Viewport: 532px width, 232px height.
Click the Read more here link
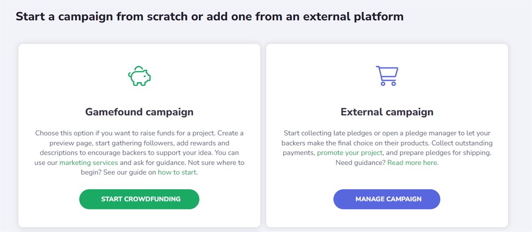(412, 163)
